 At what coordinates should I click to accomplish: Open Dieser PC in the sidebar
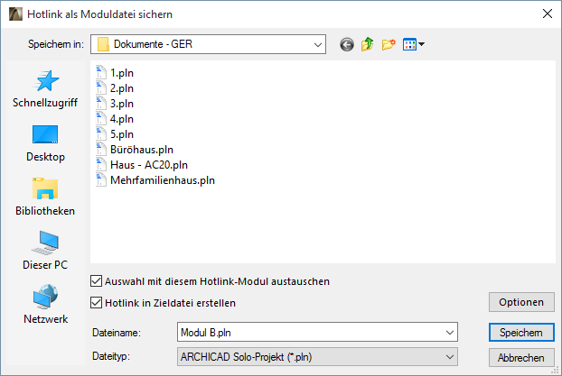(45, 251)
